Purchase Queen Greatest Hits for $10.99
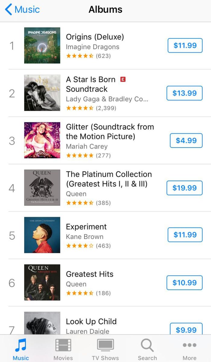Image resolution: width=211 pixels, height=362 pixels. (x=184, y=283)
